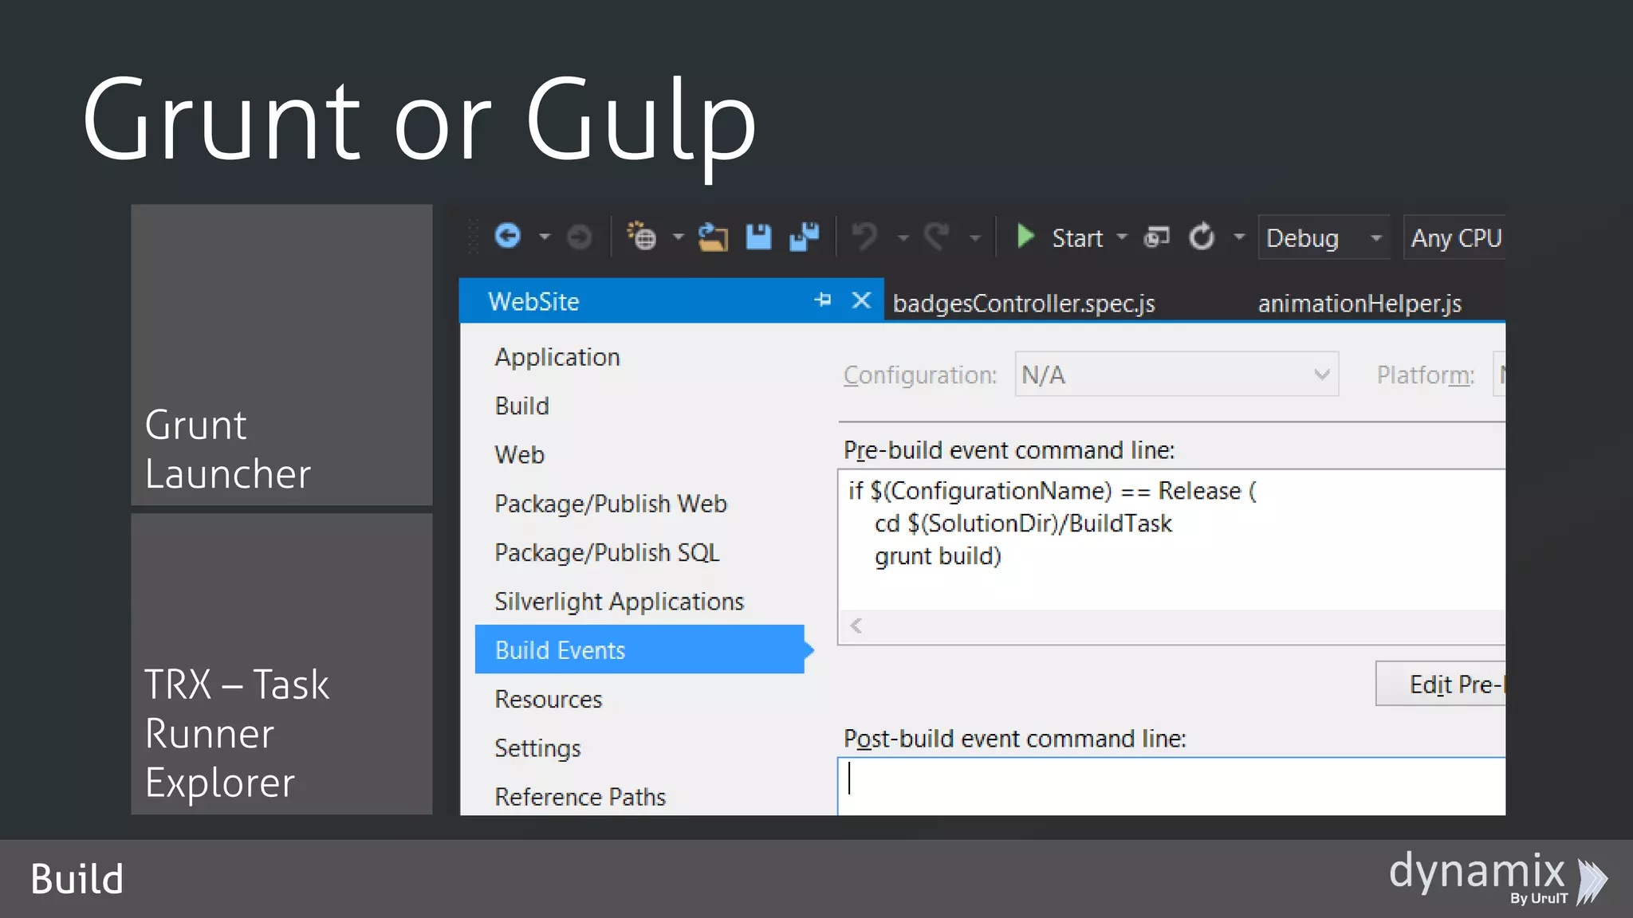Open the Any CPU platform dropdown
The image size is (1633, 918).
pos(1454,237)
